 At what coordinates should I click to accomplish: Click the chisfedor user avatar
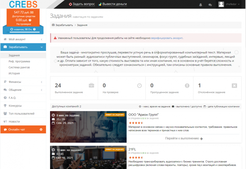(221, 4)
